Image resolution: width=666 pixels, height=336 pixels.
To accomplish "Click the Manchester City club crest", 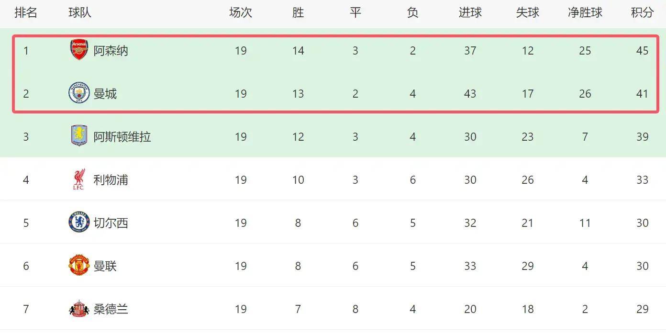I will coord(79,93).
